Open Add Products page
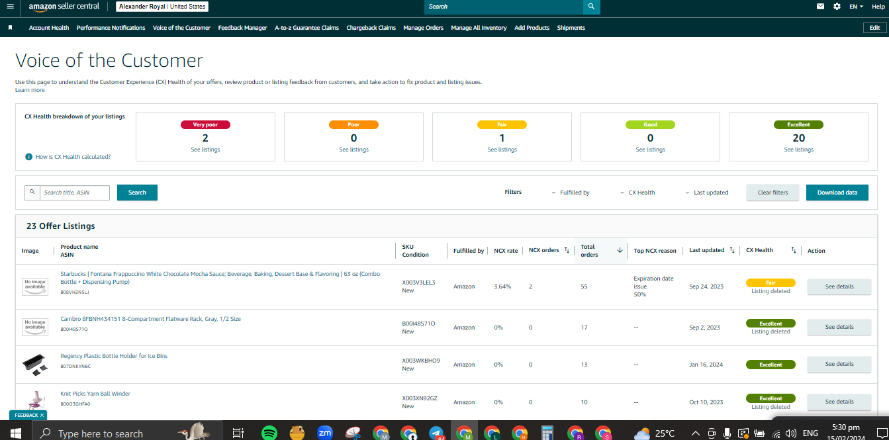This screenshot has height=440, width=889. [532, 28]
